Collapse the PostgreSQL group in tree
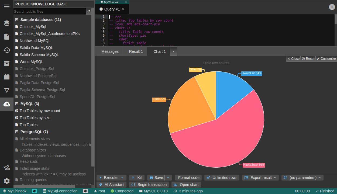The image size is (337, 194). click(x=17, y=132)
